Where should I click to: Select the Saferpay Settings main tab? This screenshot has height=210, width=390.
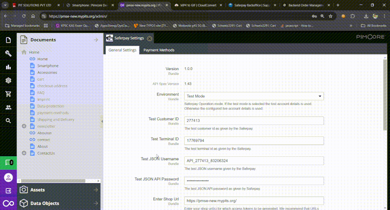point(129,38)
